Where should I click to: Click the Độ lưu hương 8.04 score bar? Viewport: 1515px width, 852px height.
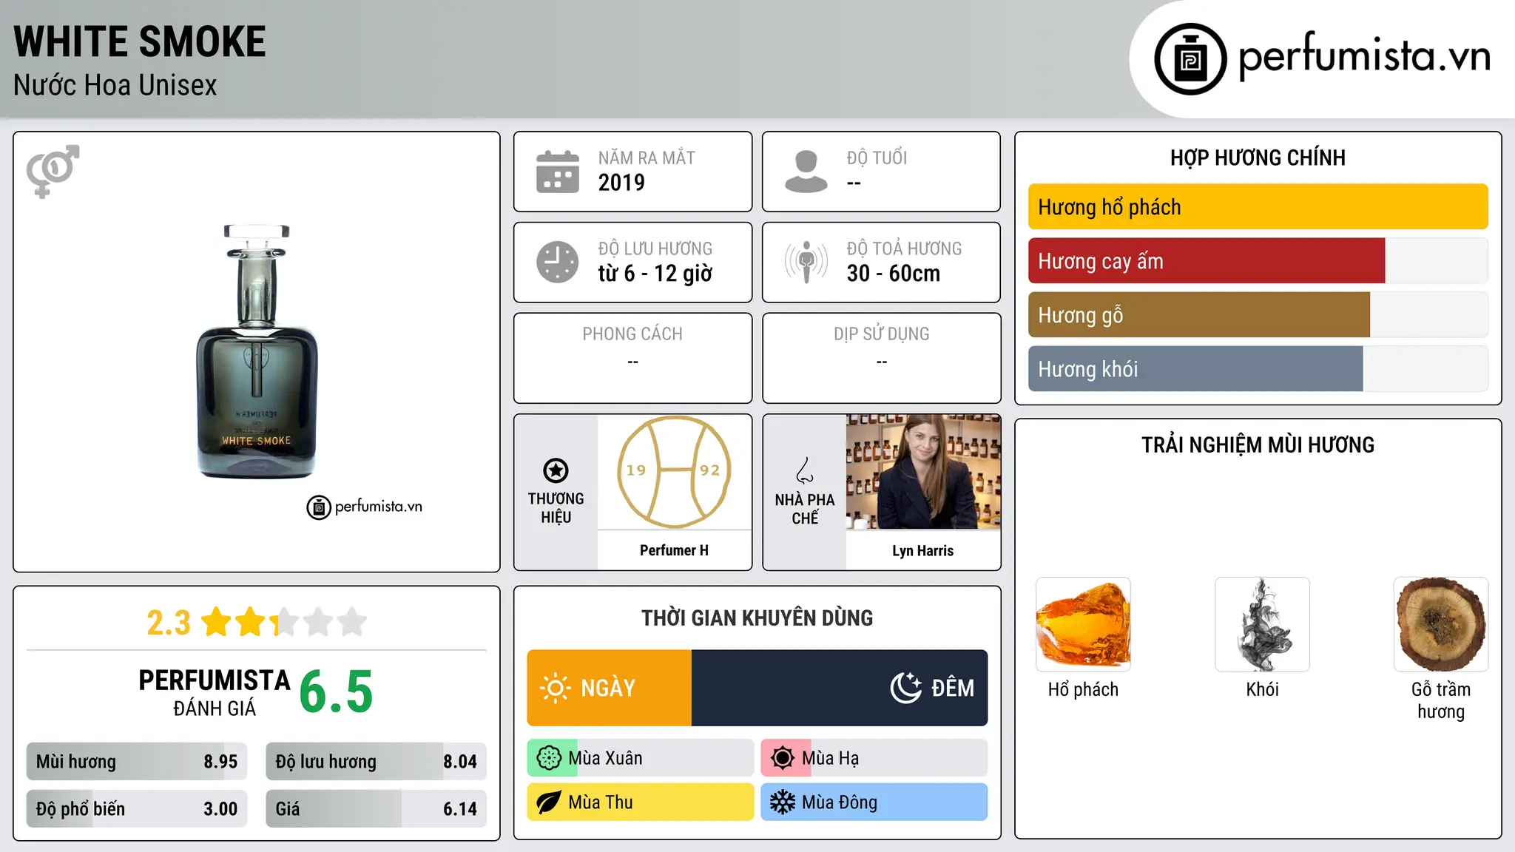pos(376,762)
